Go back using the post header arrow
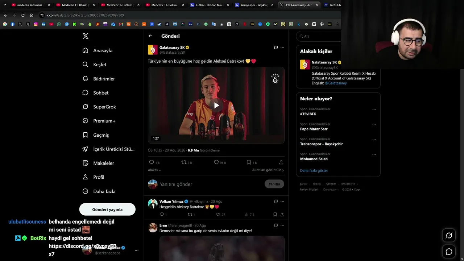Viewport: 464px width, 261px height. tap(150, 36)
